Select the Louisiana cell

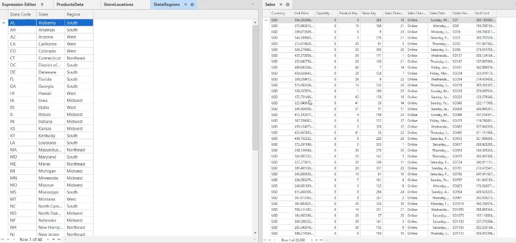(x=50, y=142)
